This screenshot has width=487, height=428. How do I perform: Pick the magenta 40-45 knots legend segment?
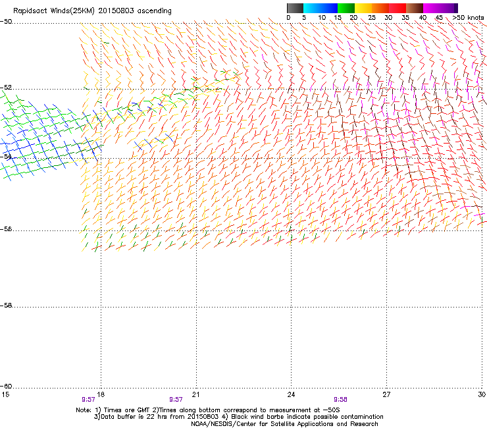[432, 8]
